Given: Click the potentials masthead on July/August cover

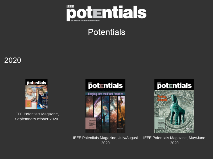Looking at the screenshot, I should [x=105, y=85].
